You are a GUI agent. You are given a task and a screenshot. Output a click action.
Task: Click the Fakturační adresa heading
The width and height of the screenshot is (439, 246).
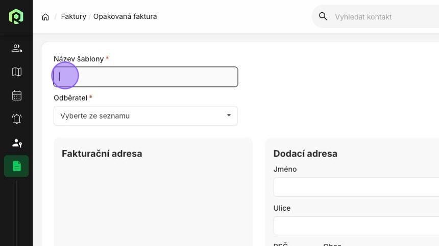tap(102, 154)
